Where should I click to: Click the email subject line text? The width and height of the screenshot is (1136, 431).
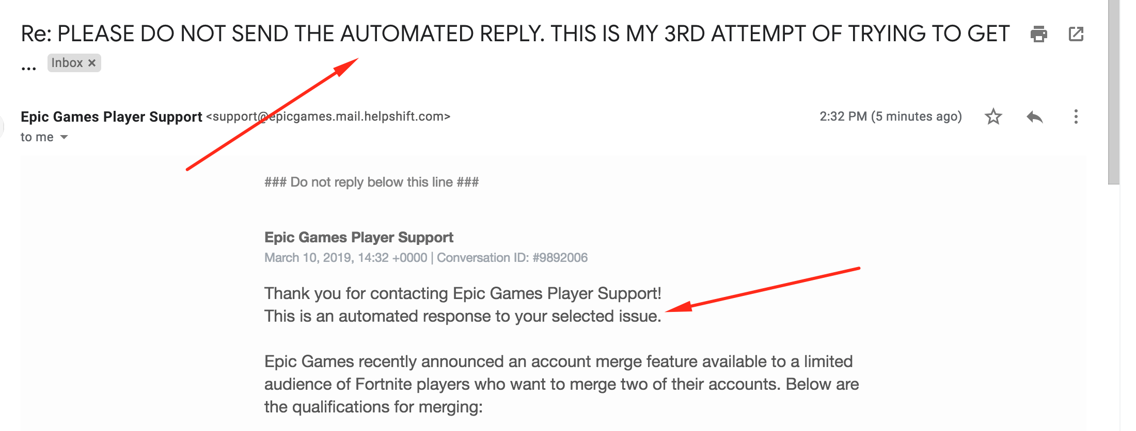[515, 34]
